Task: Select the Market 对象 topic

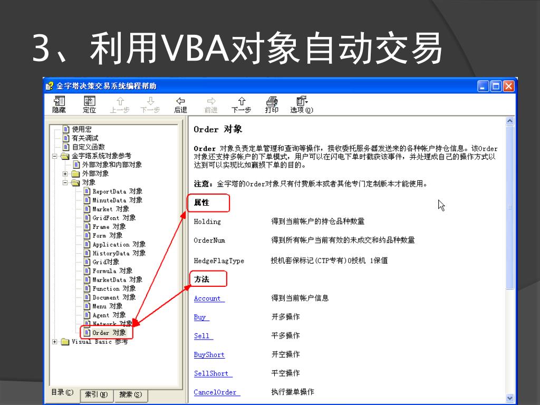Action: coord(111,209)
